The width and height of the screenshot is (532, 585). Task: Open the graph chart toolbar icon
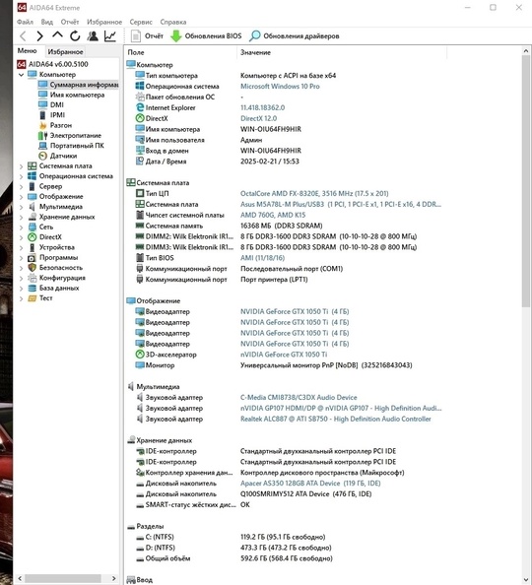coord(110,36)
